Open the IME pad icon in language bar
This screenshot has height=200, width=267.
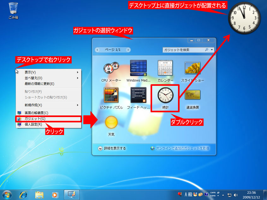click(195, 194)
